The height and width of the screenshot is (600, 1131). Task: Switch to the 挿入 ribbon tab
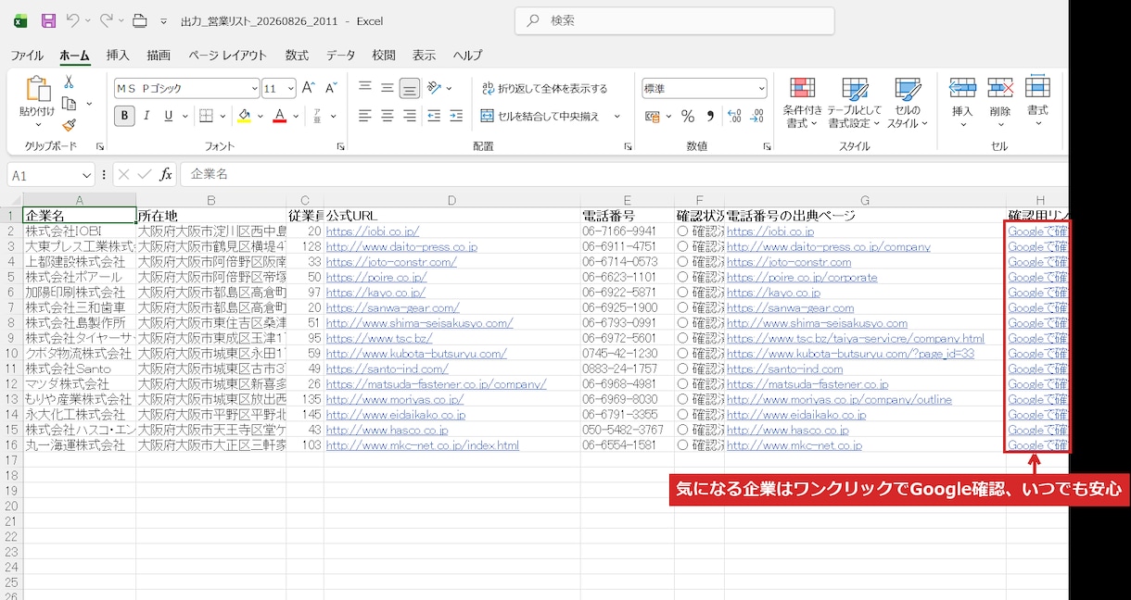118,56
